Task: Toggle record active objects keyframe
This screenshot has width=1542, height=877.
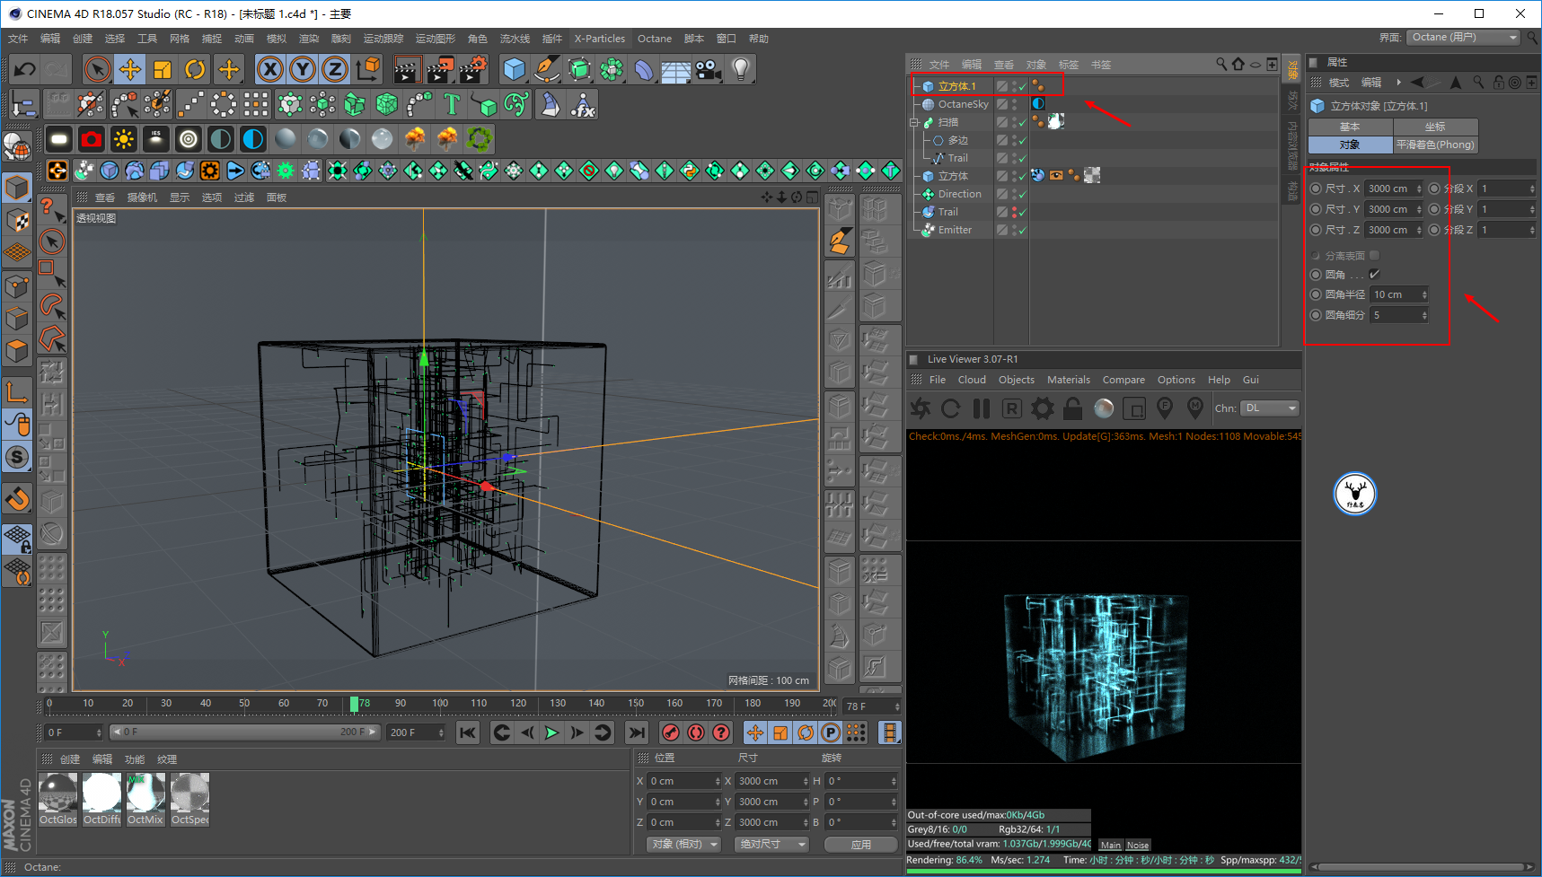Action: 671,732
